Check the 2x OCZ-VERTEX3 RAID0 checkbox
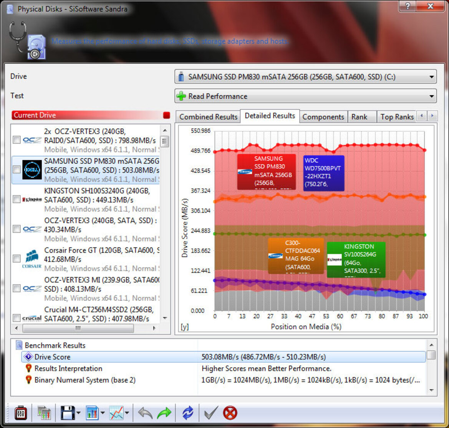Viewport: 449px width, 428px height. click(x=17, y=140)
